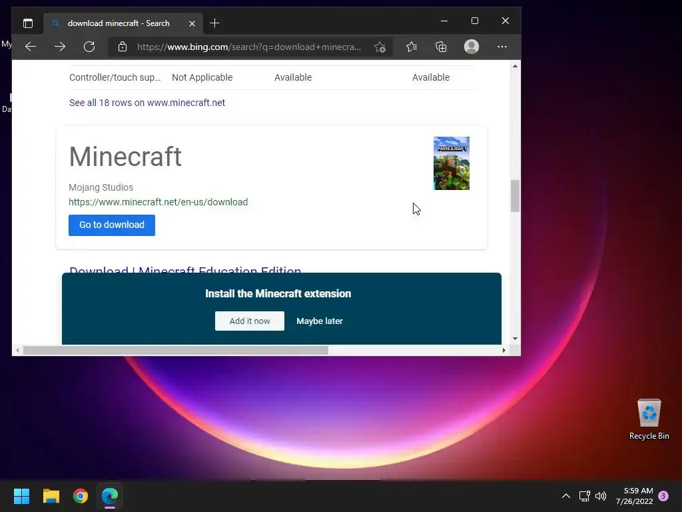Open Settings and more ellipsis menu
This screenshot has width=682, height=512.
pos(502,47)
